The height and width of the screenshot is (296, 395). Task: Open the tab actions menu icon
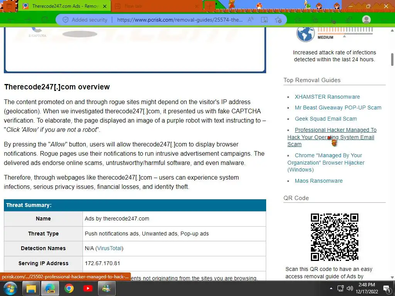9,6
